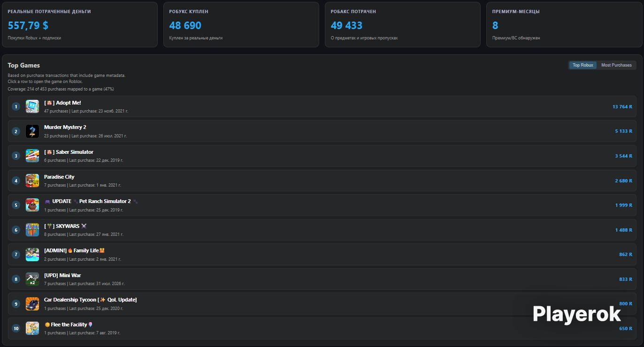Image resolution: width=644 pixels, height=347 pixels.
Task: Click the 'Куплен за реальные деньги' caption
Action: tap(196, 38)
